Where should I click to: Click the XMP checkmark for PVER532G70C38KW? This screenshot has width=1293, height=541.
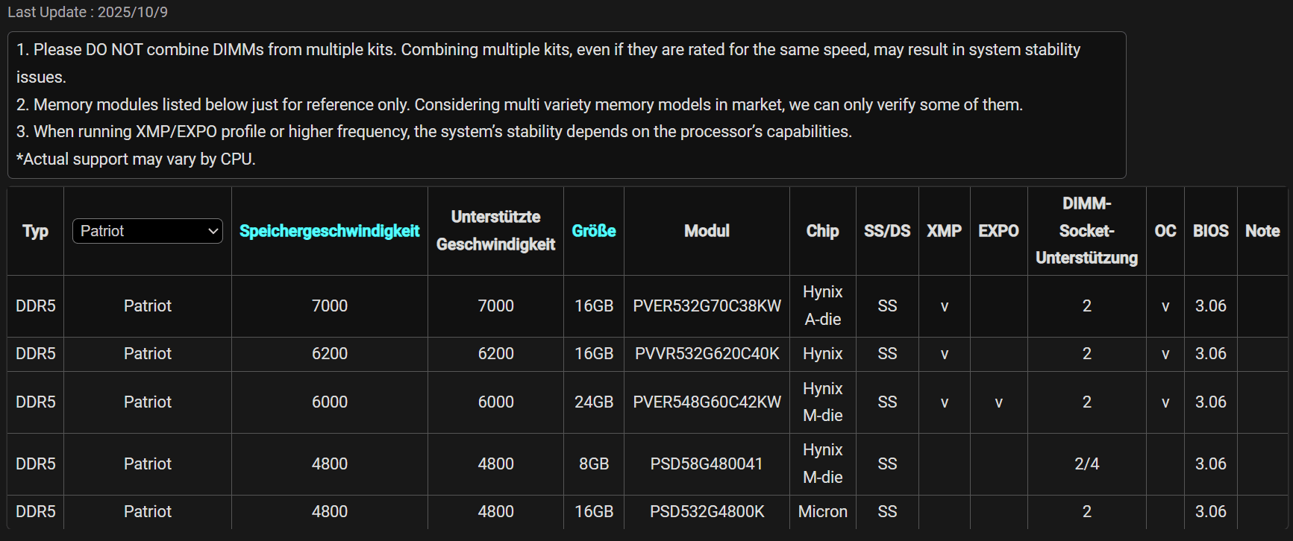click(944, 306)
